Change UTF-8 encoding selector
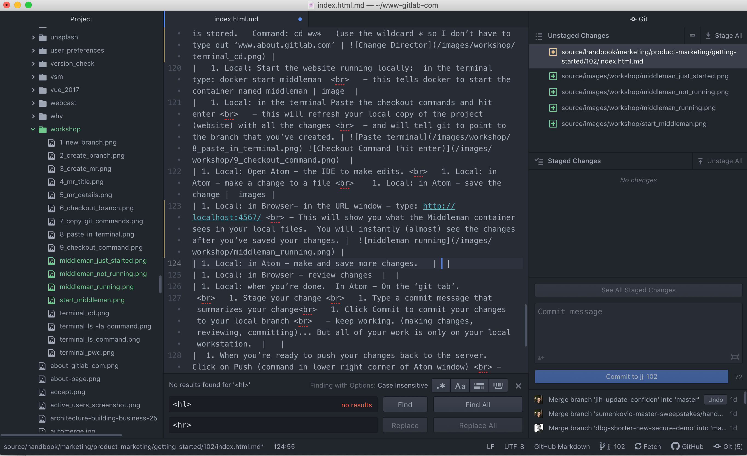Viewport: 747px width, 456px height. click(x=514, y=447)
